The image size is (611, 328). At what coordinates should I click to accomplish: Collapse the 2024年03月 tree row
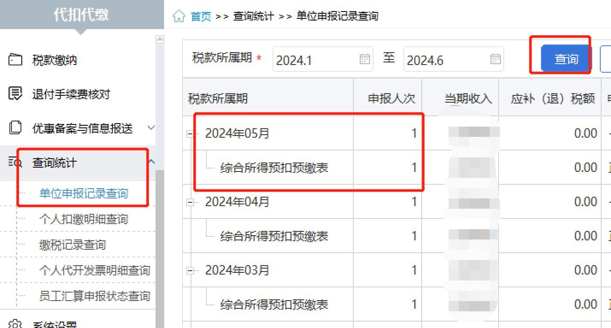click(190, 271)
